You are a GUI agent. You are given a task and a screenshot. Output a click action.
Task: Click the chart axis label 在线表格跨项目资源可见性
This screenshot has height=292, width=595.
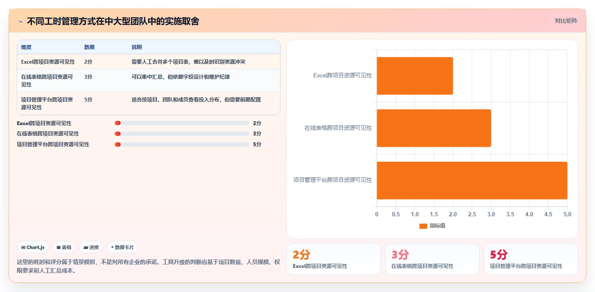coord(338,128)
